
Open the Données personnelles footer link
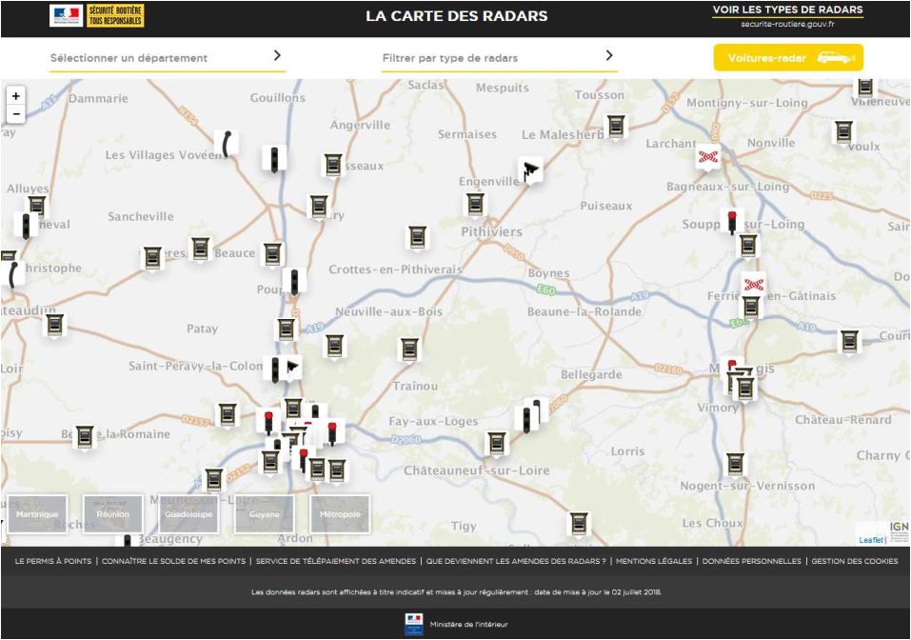pos(752,561)
